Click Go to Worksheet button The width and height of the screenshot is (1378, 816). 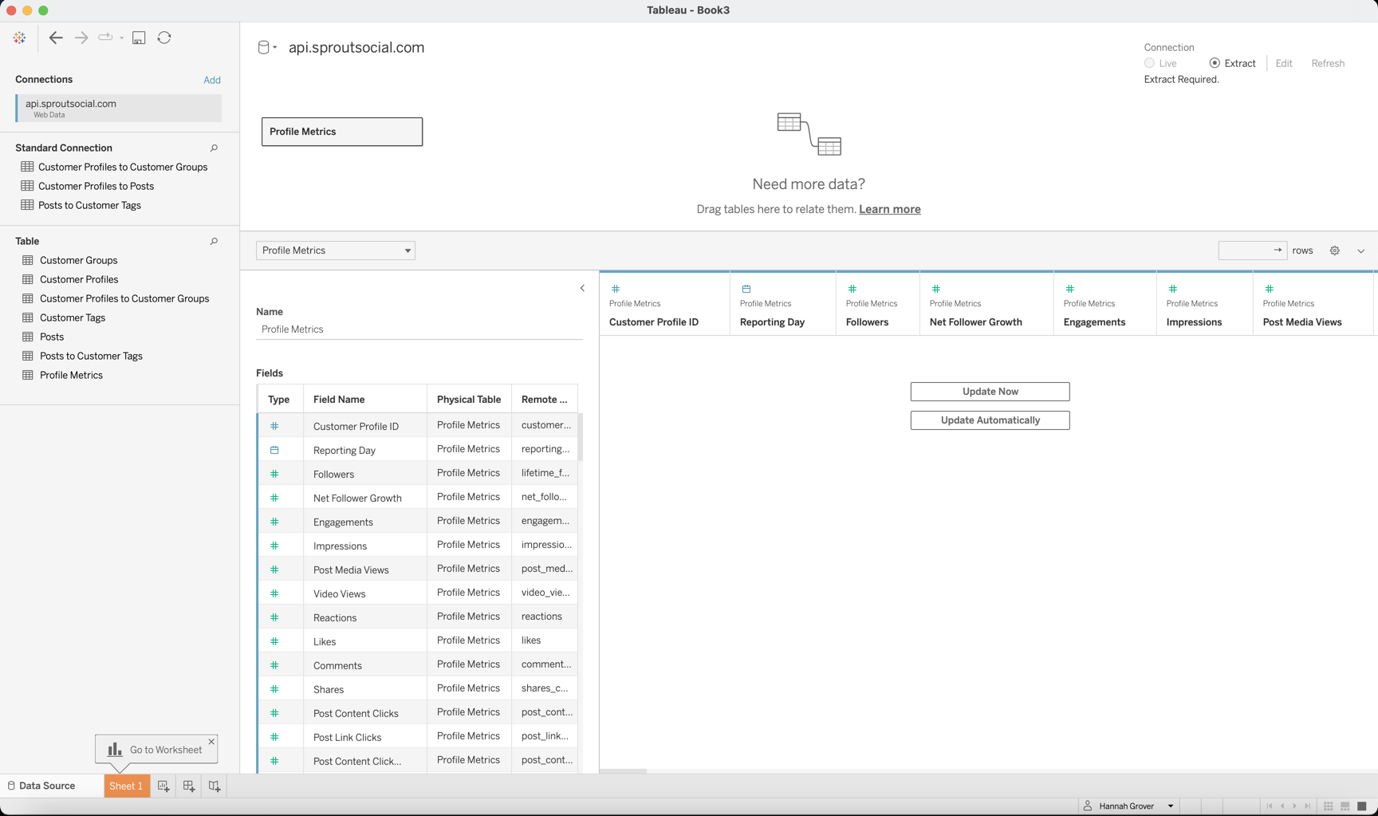(156, 750)
